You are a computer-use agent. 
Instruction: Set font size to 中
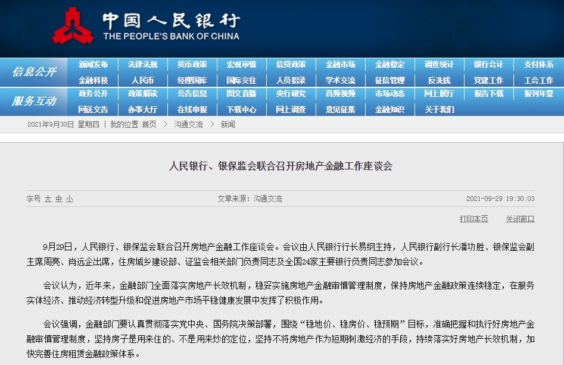tap(58, 199)
